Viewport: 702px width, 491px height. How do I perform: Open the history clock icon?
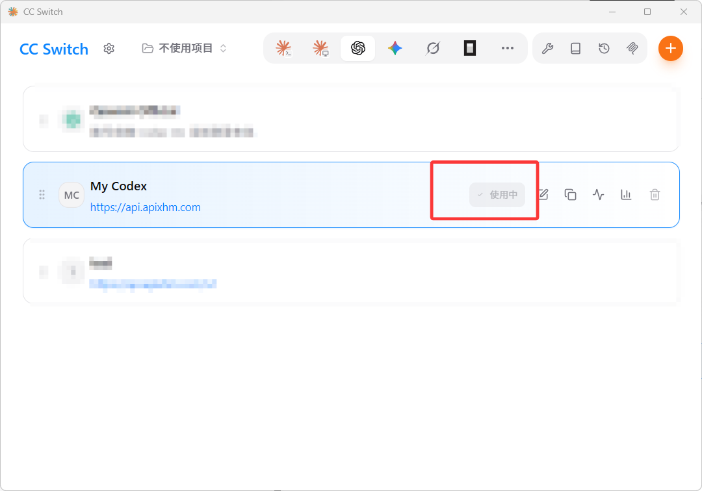(x=604, y=48)
